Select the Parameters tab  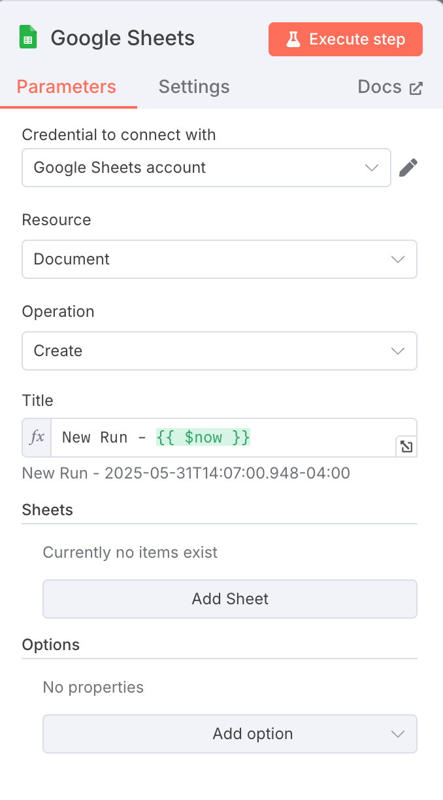click(x=67, y=87)
